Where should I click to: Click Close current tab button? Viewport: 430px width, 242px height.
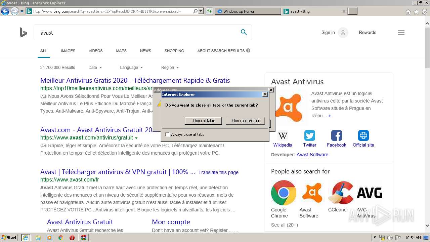point(245,121)
